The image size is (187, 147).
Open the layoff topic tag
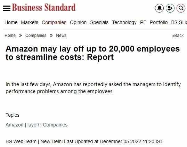[33, 125]
